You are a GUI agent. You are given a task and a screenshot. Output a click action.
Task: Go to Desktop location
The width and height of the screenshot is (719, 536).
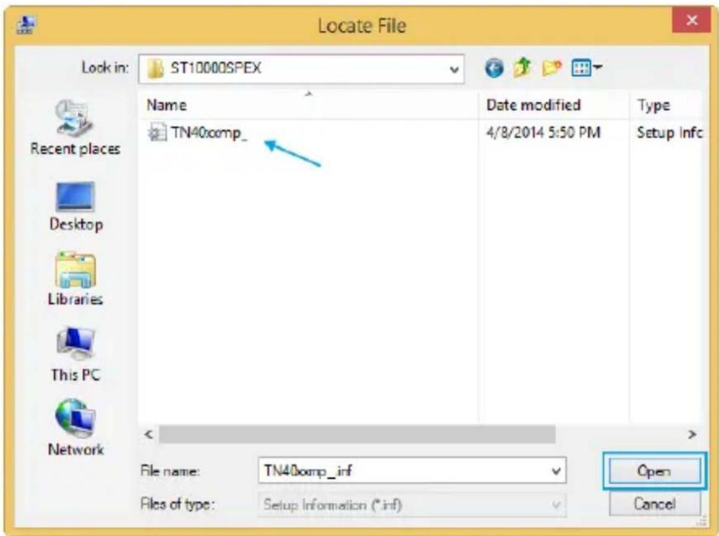coord(75,206)
